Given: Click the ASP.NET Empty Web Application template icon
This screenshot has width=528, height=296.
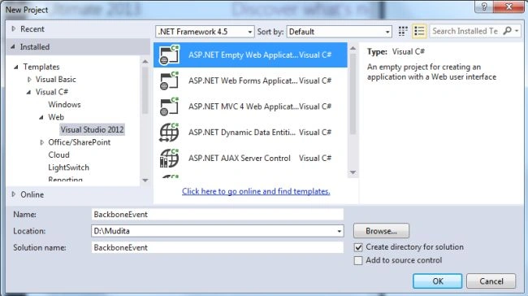Looking at the screenshot, I should [x=170, y=55].
